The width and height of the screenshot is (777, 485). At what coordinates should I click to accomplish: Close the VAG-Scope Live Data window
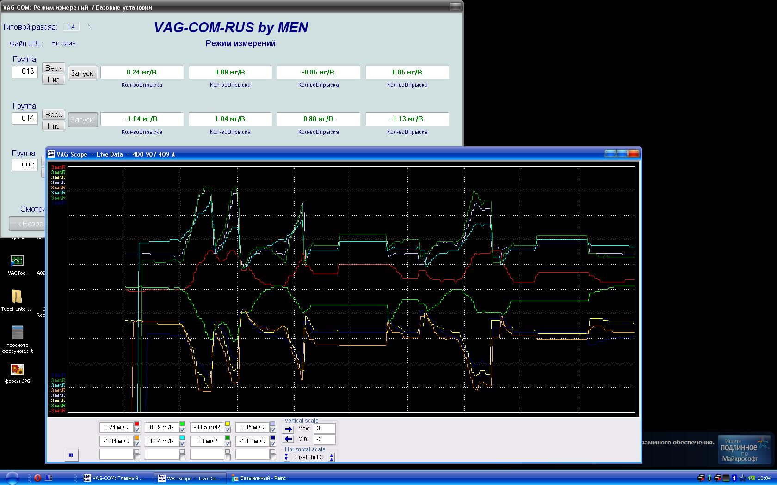click(x=633, y=153)
